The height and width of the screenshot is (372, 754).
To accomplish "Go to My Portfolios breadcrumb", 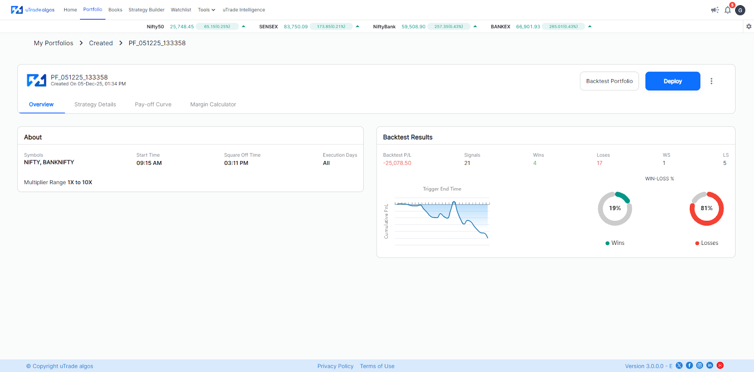I will click(x=54, y=43).
